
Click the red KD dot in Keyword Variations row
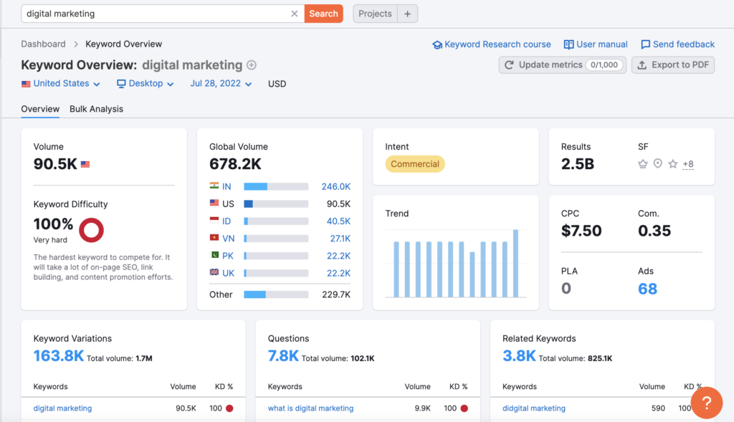pos(229,408)
